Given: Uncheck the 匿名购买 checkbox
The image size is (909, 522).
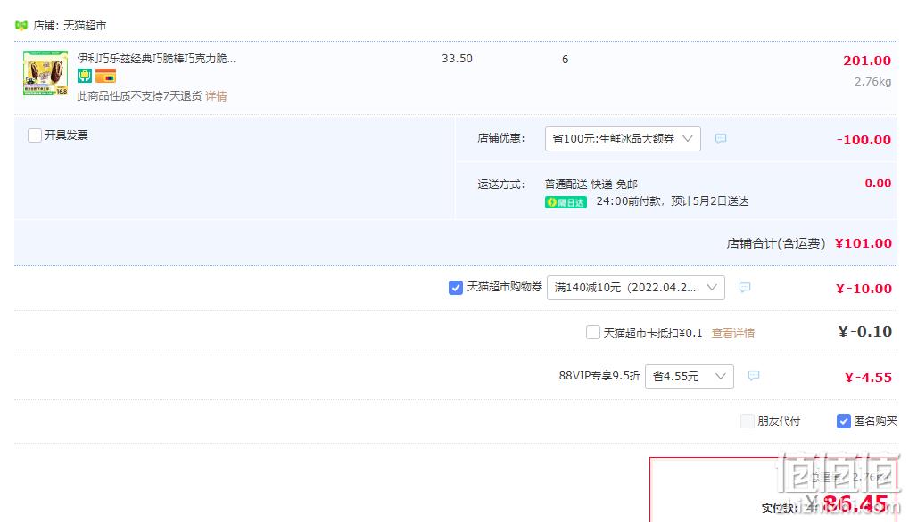Looking at the screenshot, I should pos(844,421).
